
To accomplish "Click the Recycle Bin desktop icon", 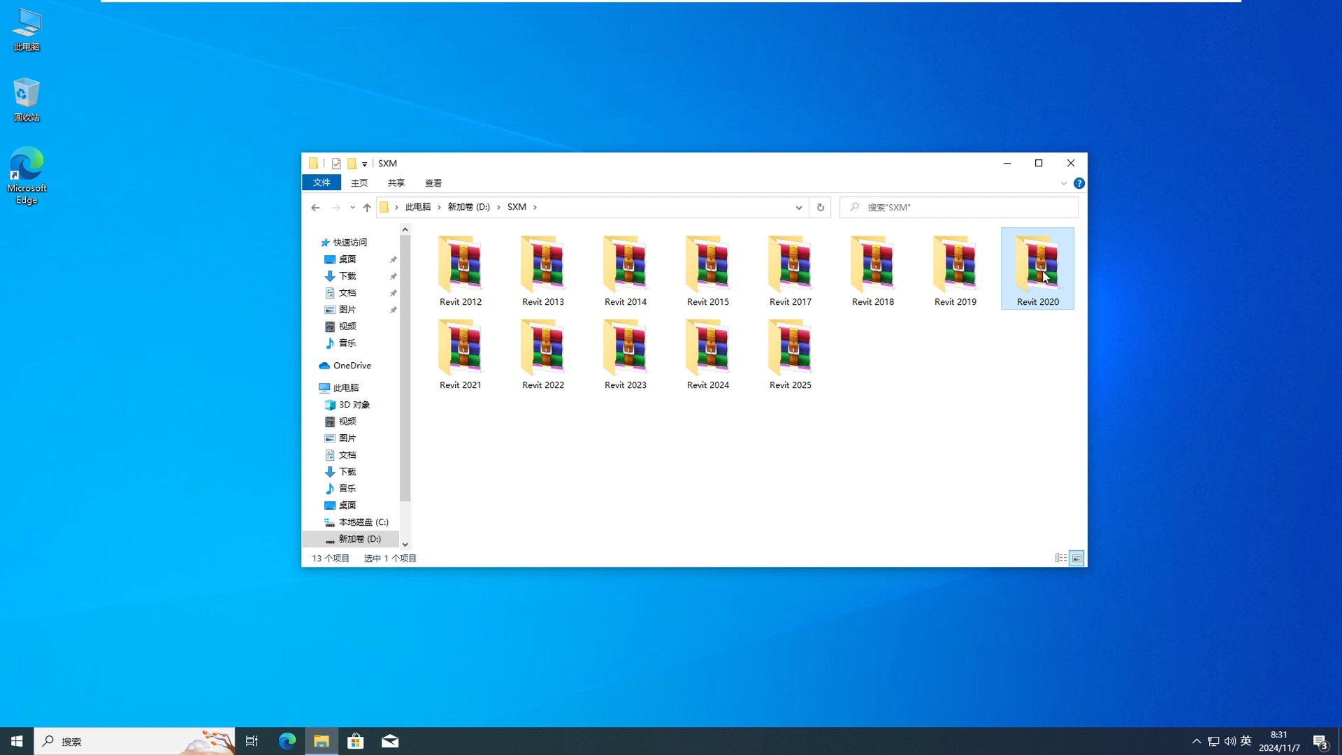I will 27,100.
